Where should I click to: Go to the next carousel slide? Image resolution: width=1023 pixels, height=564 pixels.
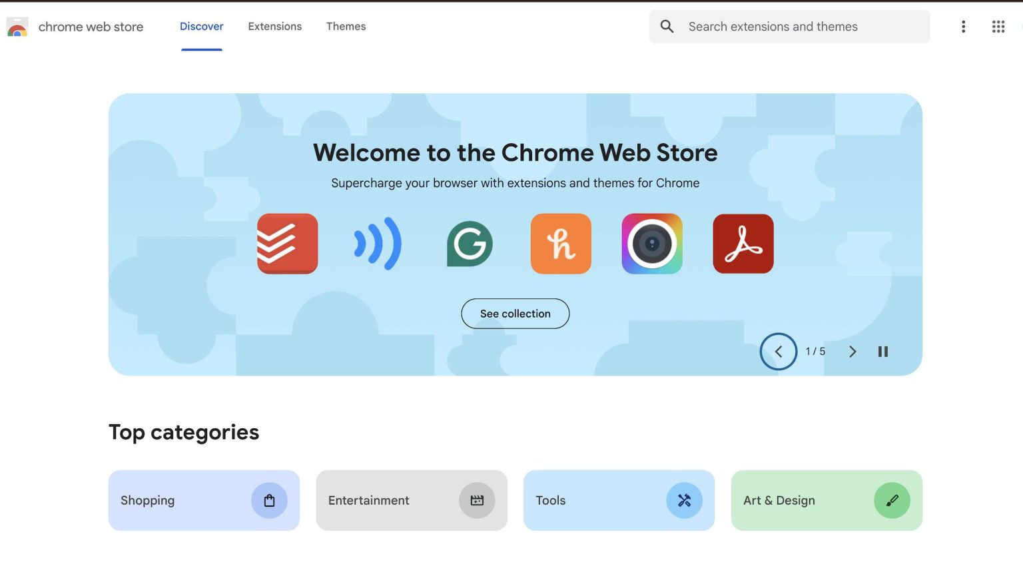point(852,352)
